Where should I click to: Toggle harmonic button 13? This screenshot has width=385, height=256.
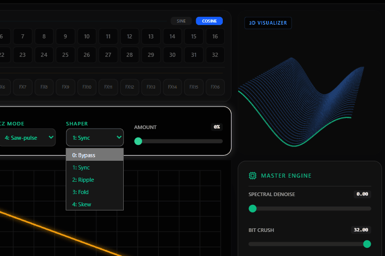(151, 36)
